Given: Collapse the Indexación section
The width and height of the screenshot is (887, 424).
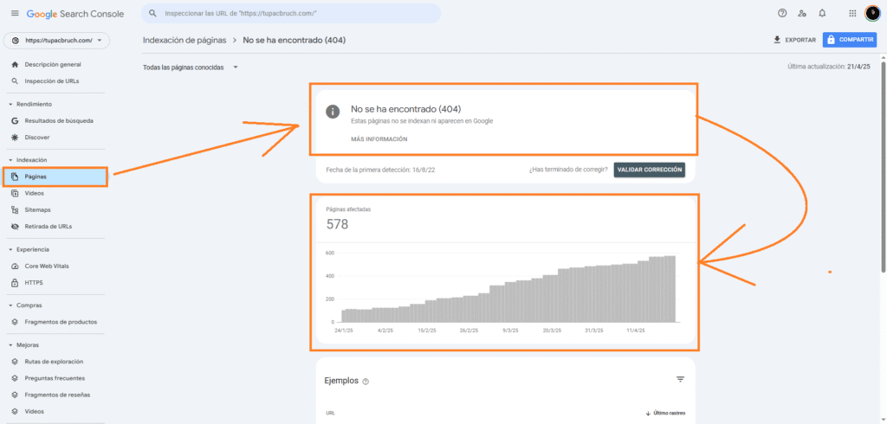Looking at the screenshot, I should [28, 160].
